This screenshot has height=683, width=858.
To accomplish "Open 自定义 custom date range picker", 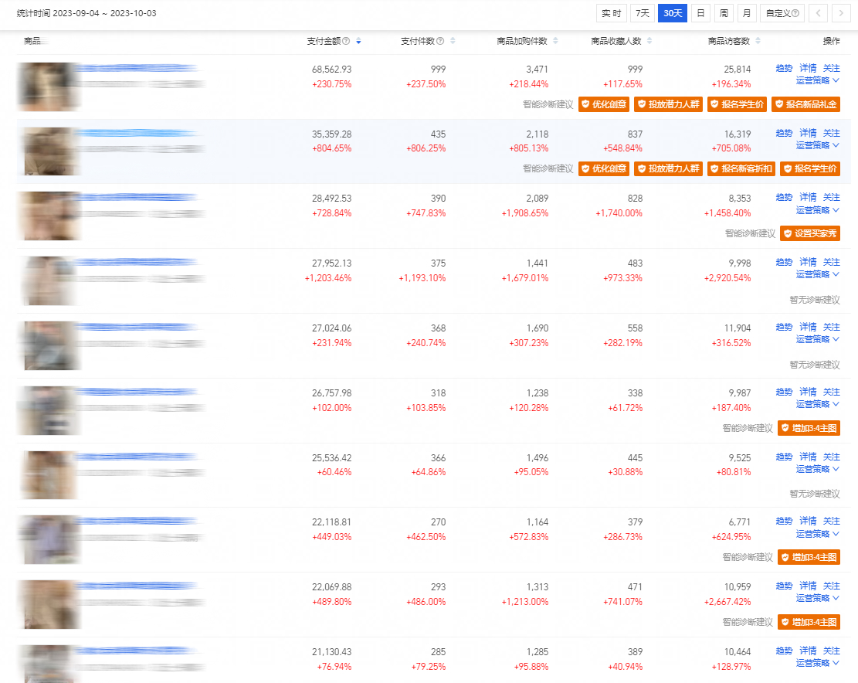I will tap(782, 13).
